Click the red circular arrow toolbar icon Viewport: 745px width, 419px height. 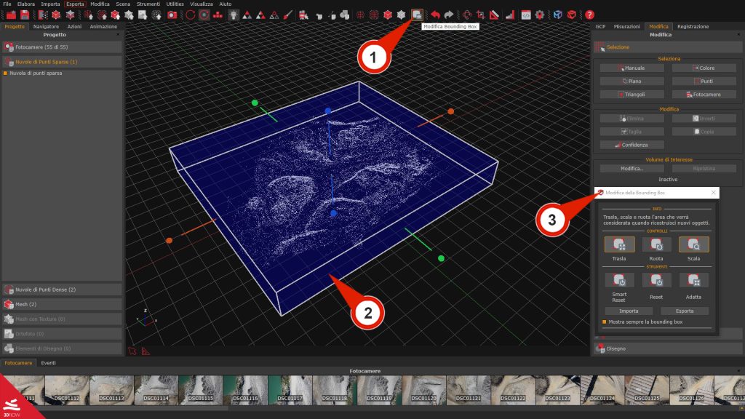coord(190,15)
